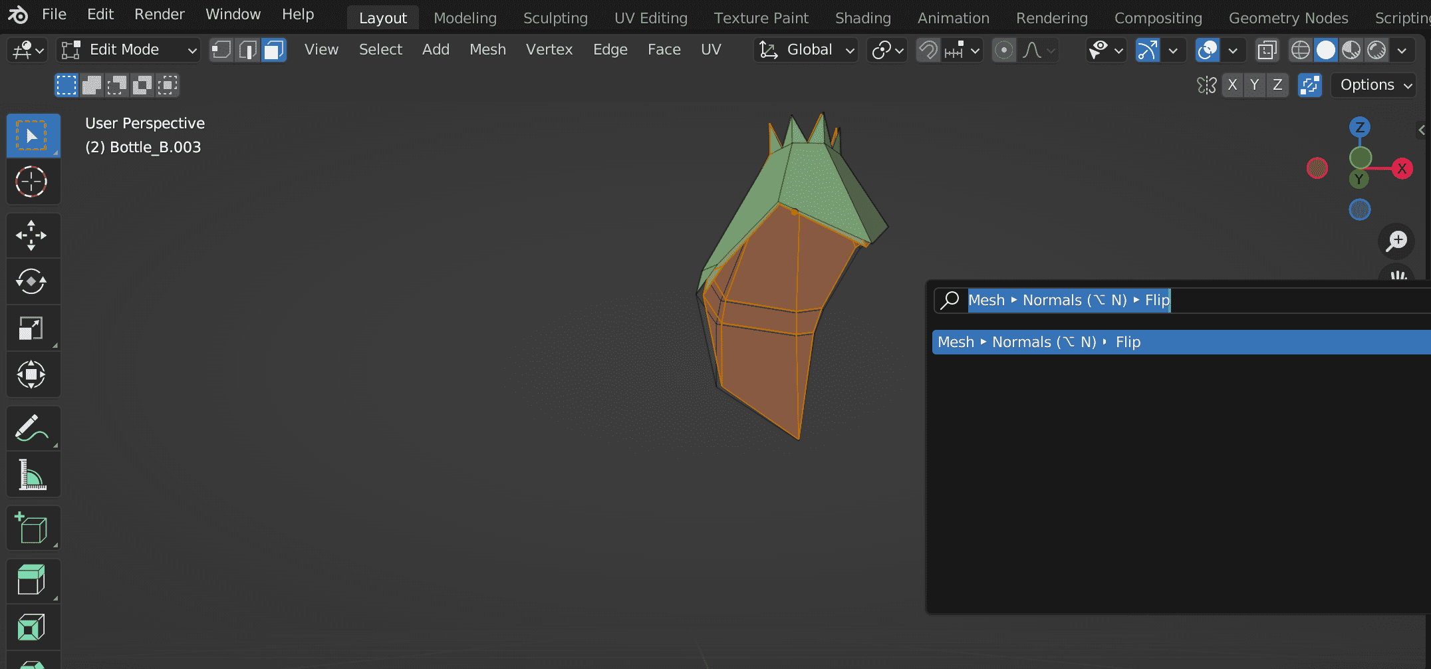The image size is (1431, 669).
Task: Click the Z axis on navigation gizmo
Action: coord(1360,127)
